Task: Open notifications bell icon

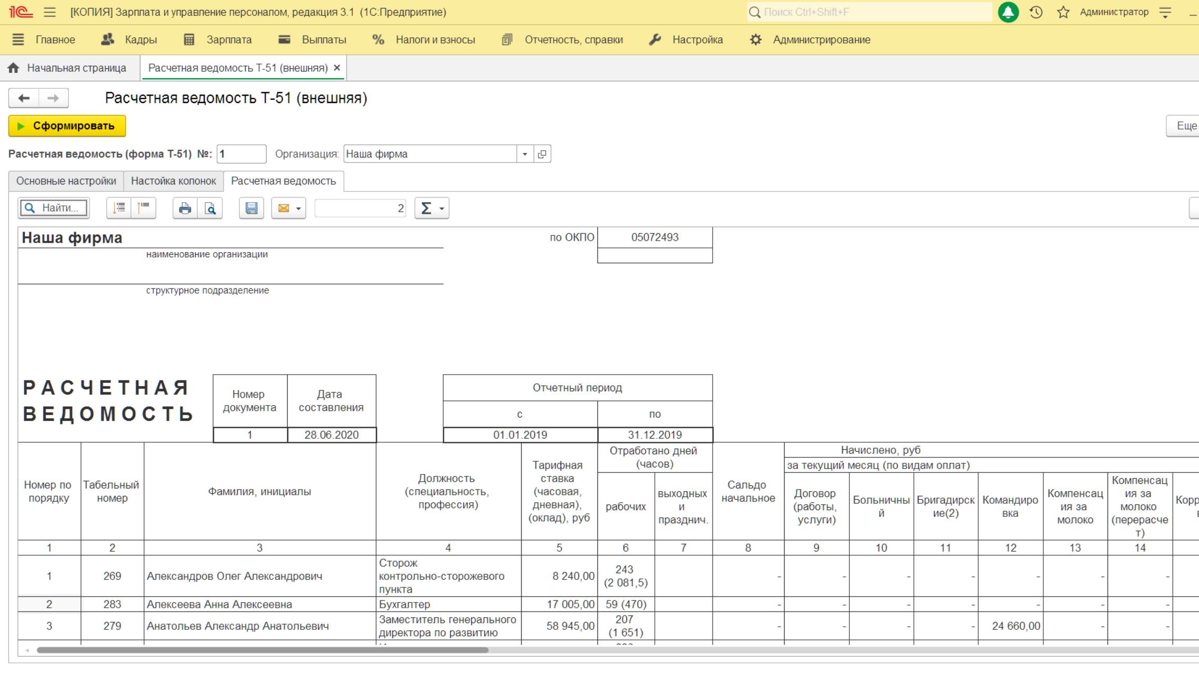Action: tap(1008, 12)
